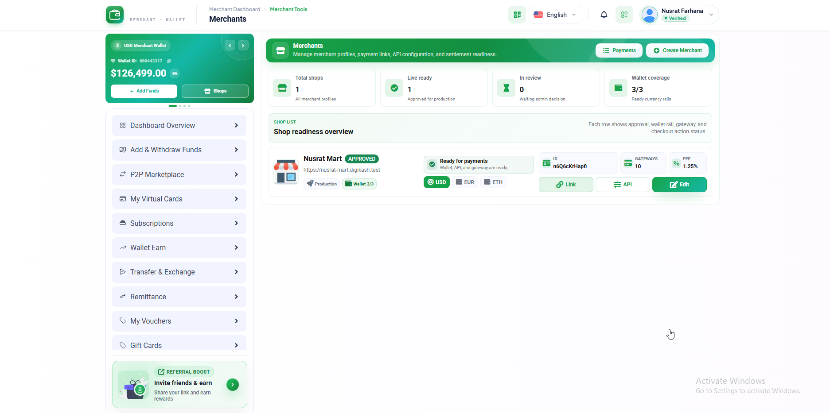The width and height of the screenshot is (830, 413).
Task: Click the P2P Marketplace arrows icon
Action: tap(123, 174)
